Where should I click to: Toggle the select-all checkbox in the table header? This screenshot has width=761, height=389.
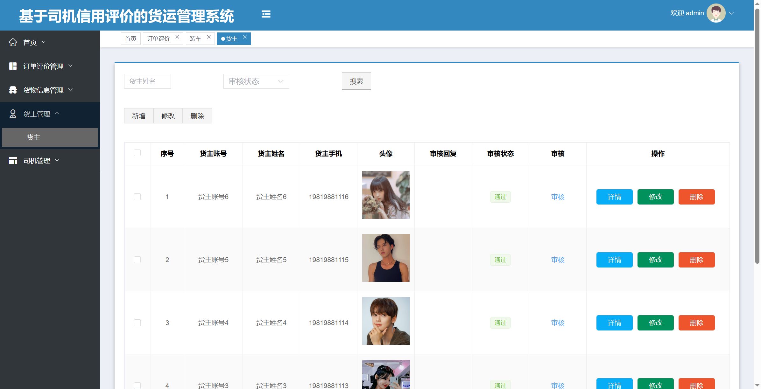[137, 153]
